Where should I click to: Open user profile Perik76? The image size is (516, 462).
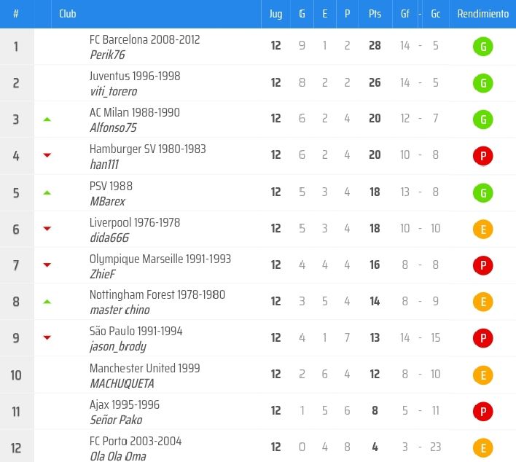coord(108,55)
